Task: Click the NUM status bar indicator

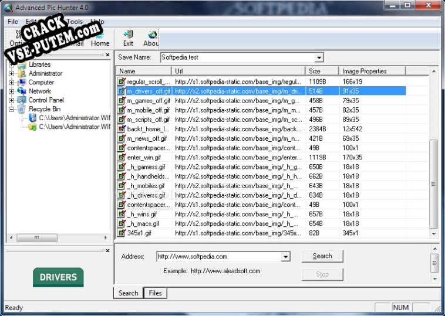Action: [x=401, y=307]
